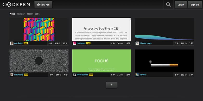Open the search magnifier
Screen dimensions: 203x101
(168, 5)
